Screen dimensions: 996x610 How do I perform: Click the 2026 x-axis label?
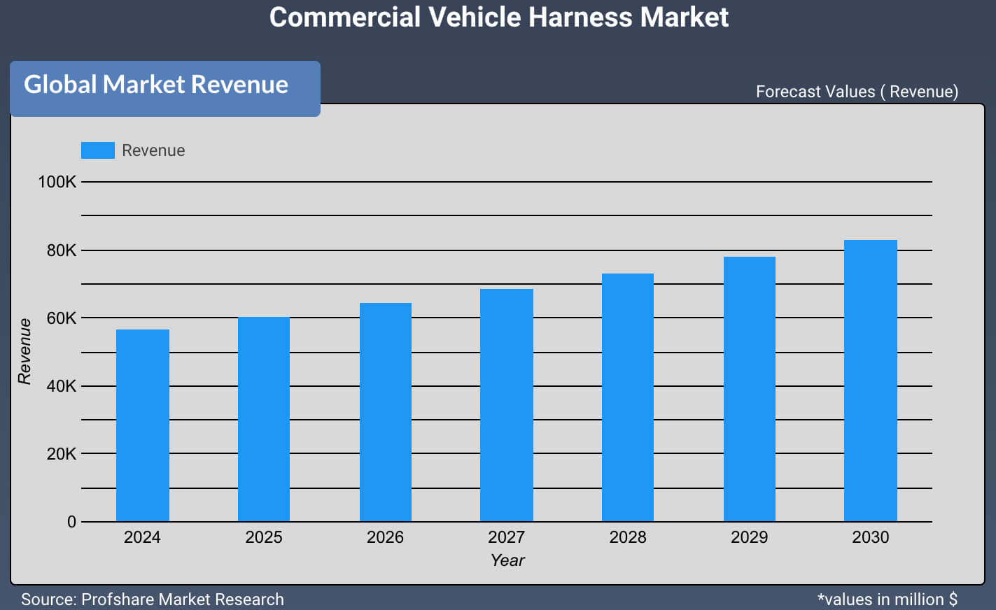click(x=385, y=537)
